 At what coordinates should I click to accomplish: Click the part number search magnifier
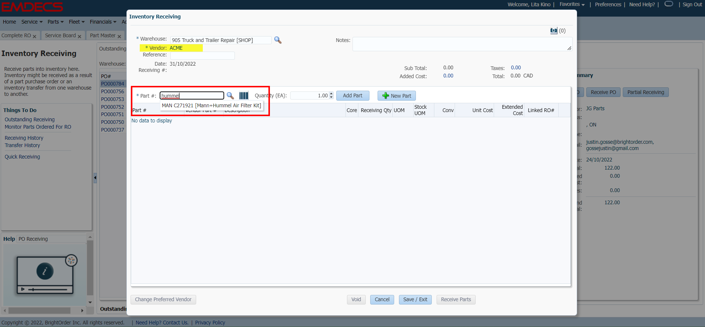click(230, 96)
